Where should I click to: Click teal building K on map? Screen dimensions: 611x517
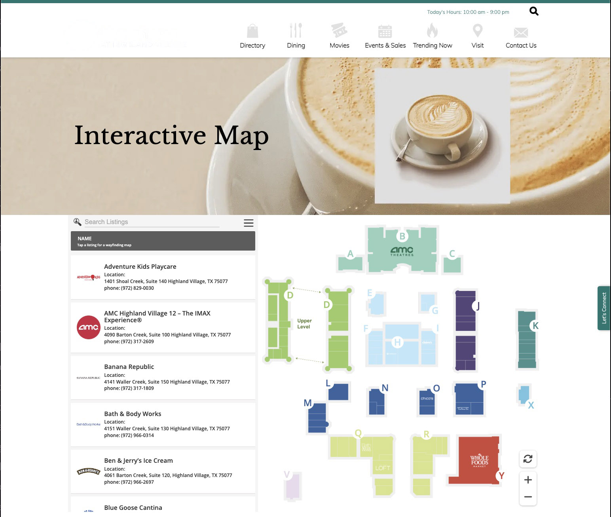(x=527, y=340)
